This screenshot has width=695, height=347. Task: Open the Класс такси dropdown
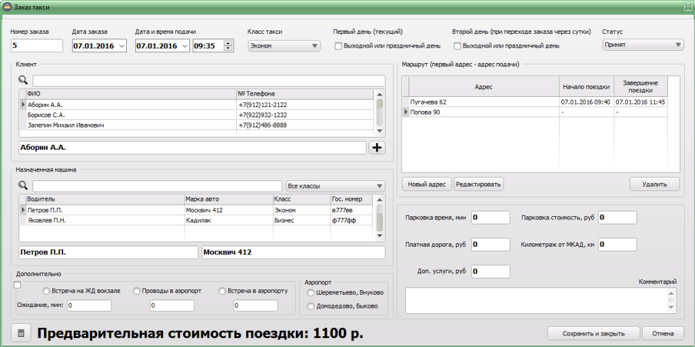(284, 46)
